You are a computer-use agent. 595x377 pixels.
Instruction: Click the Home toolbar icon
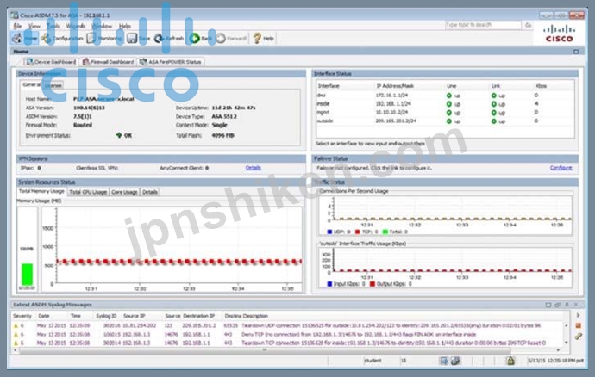pyautogui.click(x=17, y=38)
